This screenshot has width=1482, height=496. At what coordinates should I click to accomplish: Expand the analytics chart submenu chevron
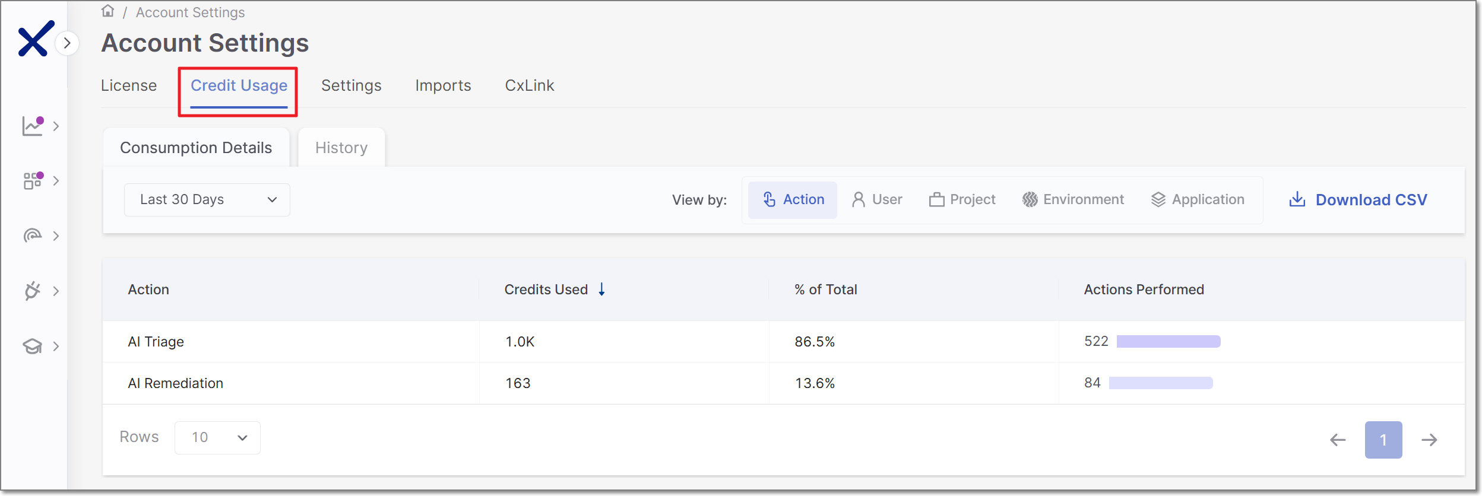point(56,126)
